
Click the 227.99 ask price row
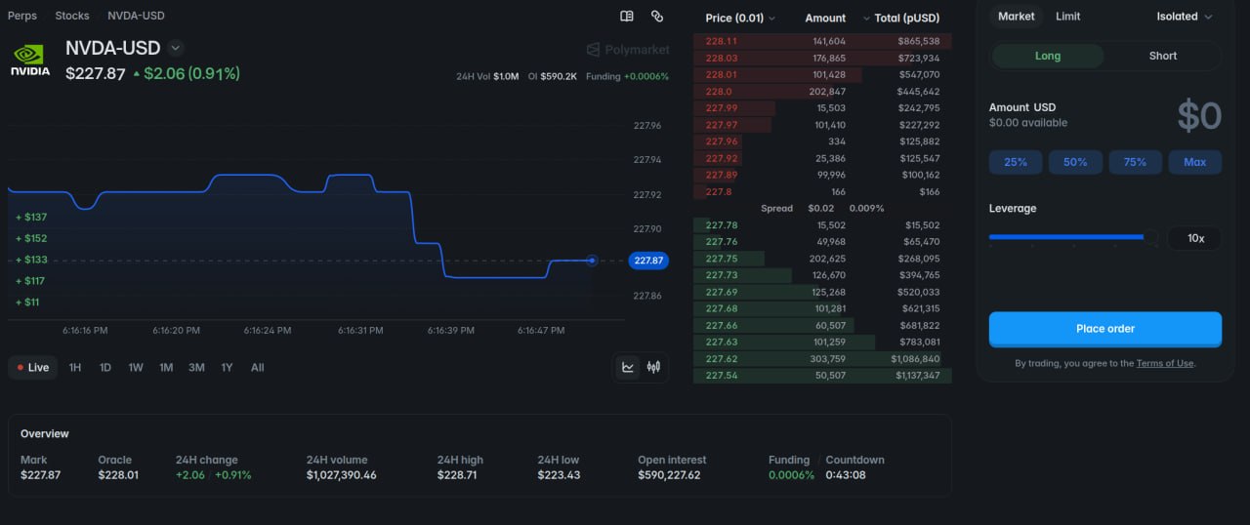pos(822,108)
